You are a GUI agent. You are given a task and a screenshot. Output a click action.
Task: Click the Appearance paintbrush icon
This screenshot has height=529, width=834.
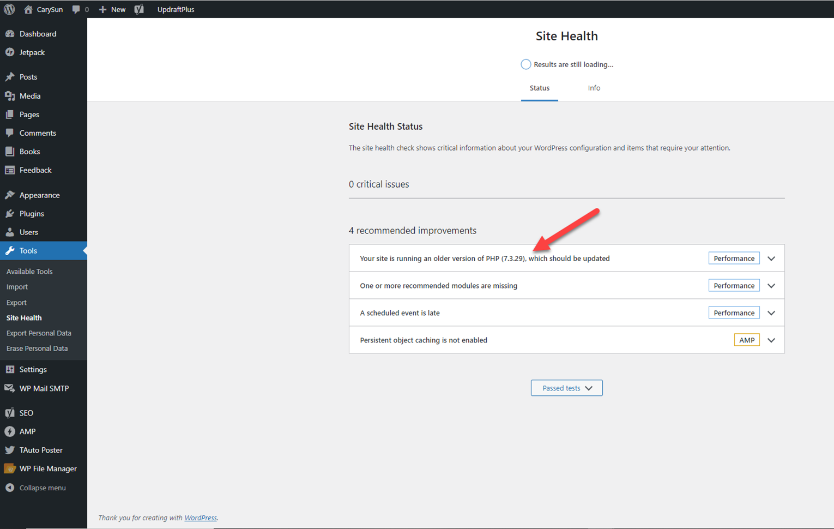(x=10, y=195)
